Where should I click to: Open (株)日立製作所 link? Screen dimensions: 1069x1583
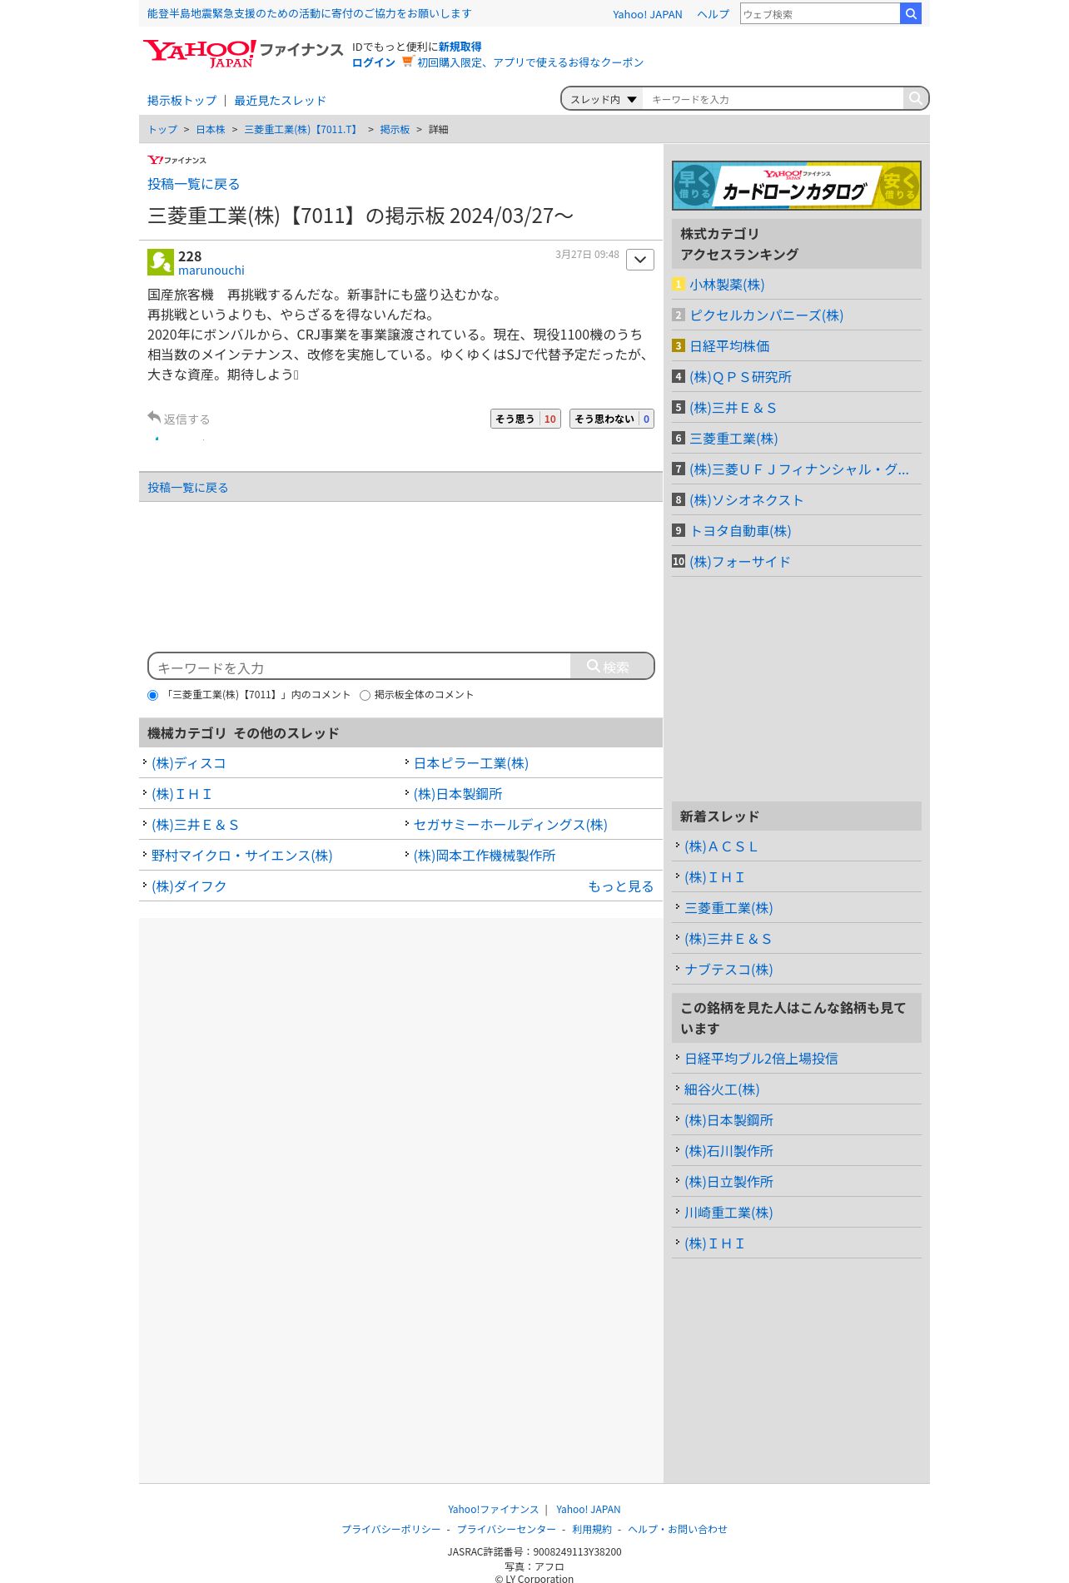click(x=728, y=1182)
